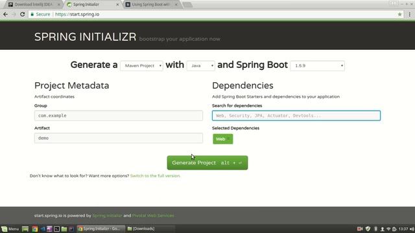Open the Linux Mint Menu button
This screenshot has height=233, width=415.
pyautogui.click(x=10, y=228)
